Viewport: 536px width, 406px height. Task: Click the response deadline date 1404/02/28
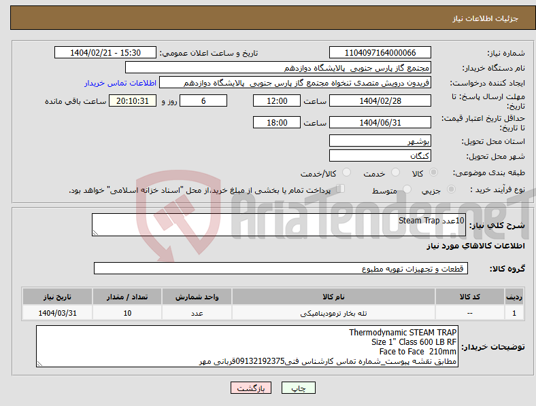[380, 100]
